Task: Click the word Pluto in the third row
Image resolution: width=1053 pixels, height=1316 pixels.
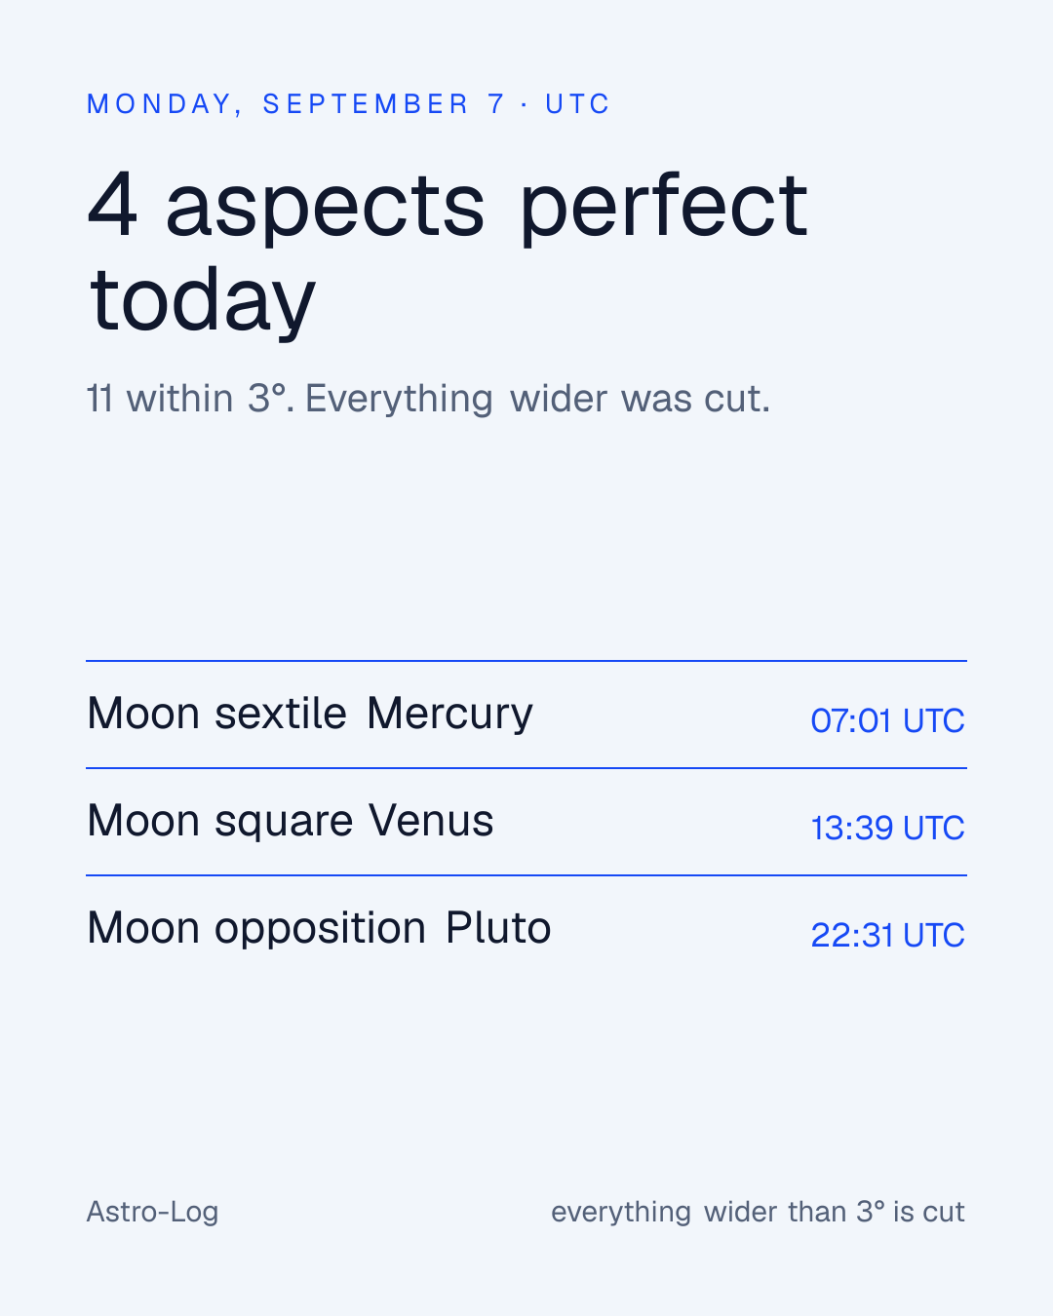Action: 498,928
